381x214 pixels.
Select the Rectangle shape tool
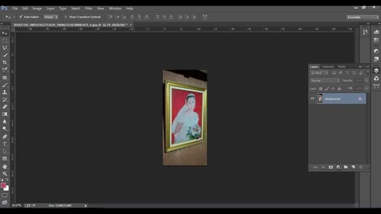point(5,159)
